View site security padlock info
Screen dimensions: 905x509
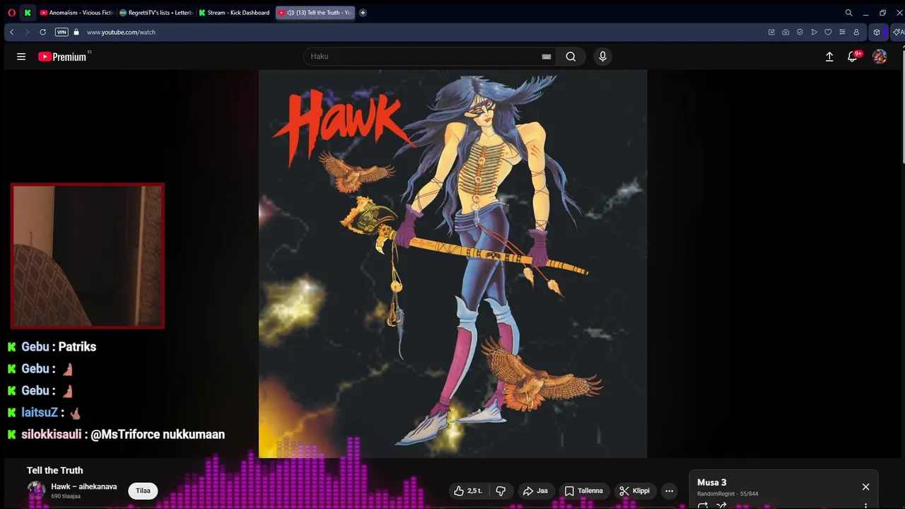click(76, 32)
